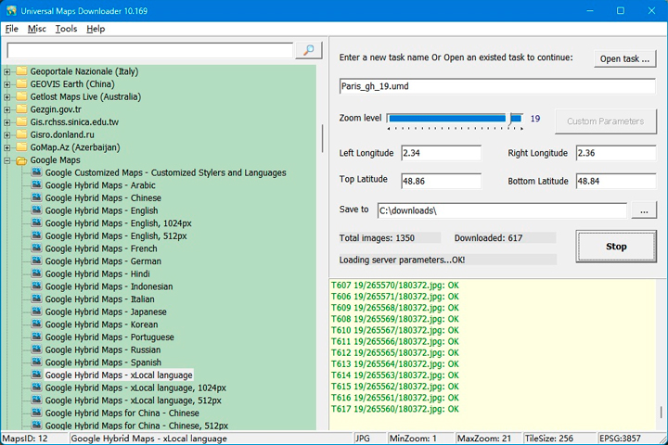Screen dimensions: 668x445
Task: Click map icon for Google Hybrid Maps - German
Action: pyautogui.click(x=36, y=261)
